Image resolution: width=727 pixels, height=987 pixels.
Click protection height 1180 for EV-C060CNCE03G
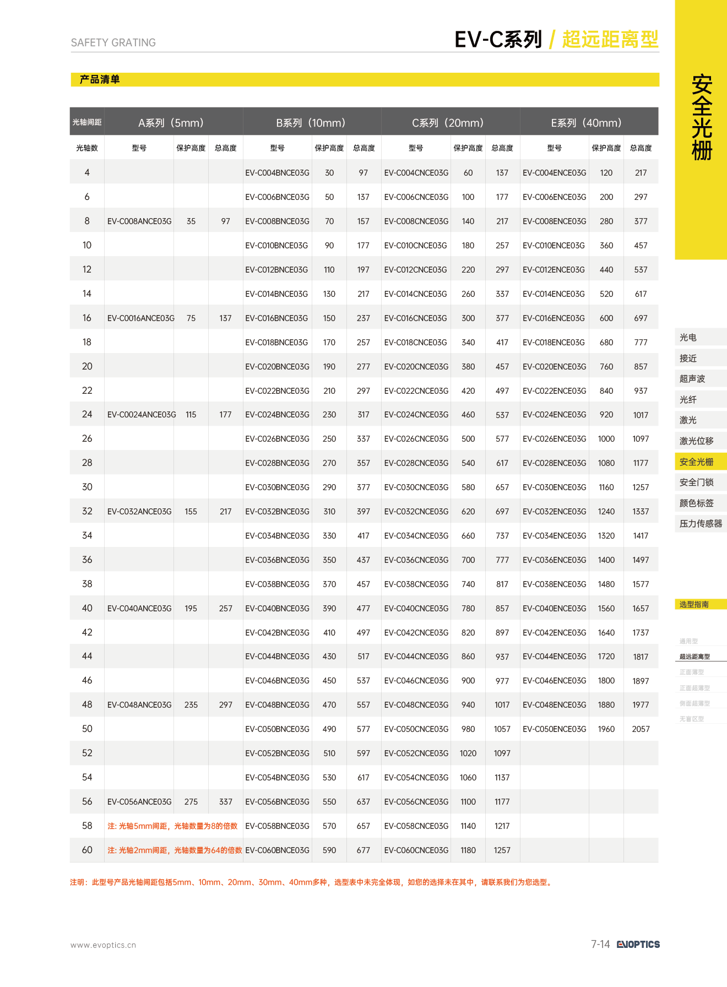click(x=468, y=850)
